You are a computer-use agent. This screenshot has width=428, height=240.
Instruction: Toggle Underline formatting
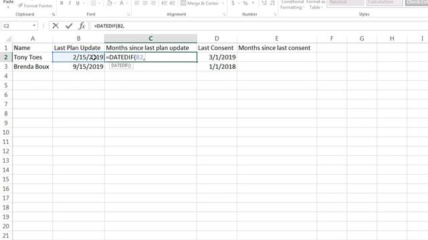pos(78,3)
